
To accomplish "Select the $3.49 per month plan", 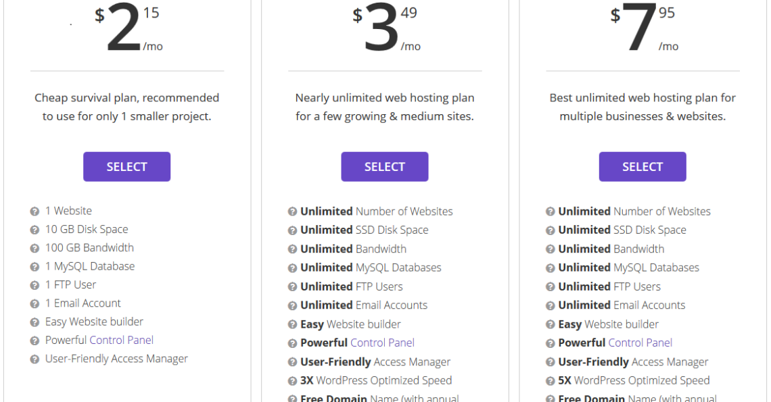I will 385,167.
